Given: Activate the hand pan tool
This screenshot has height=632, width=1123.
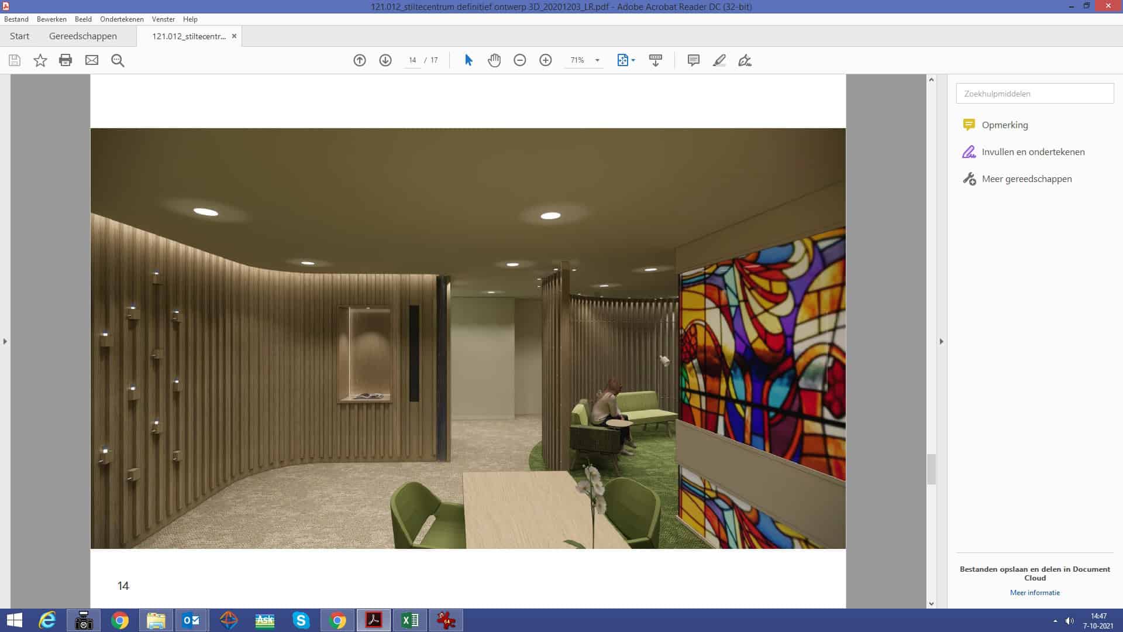Looking at the screenshot, I should point(494,60).
